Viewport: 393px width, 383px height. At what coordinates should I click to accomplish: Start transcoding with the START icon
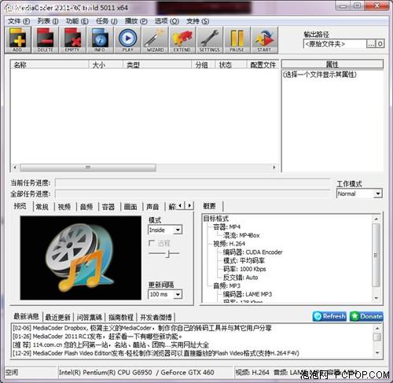(x=264, y=40)
